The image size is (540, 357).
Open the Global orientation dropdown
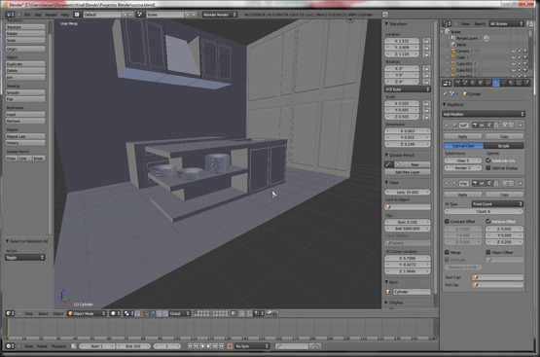pos(179,313)
